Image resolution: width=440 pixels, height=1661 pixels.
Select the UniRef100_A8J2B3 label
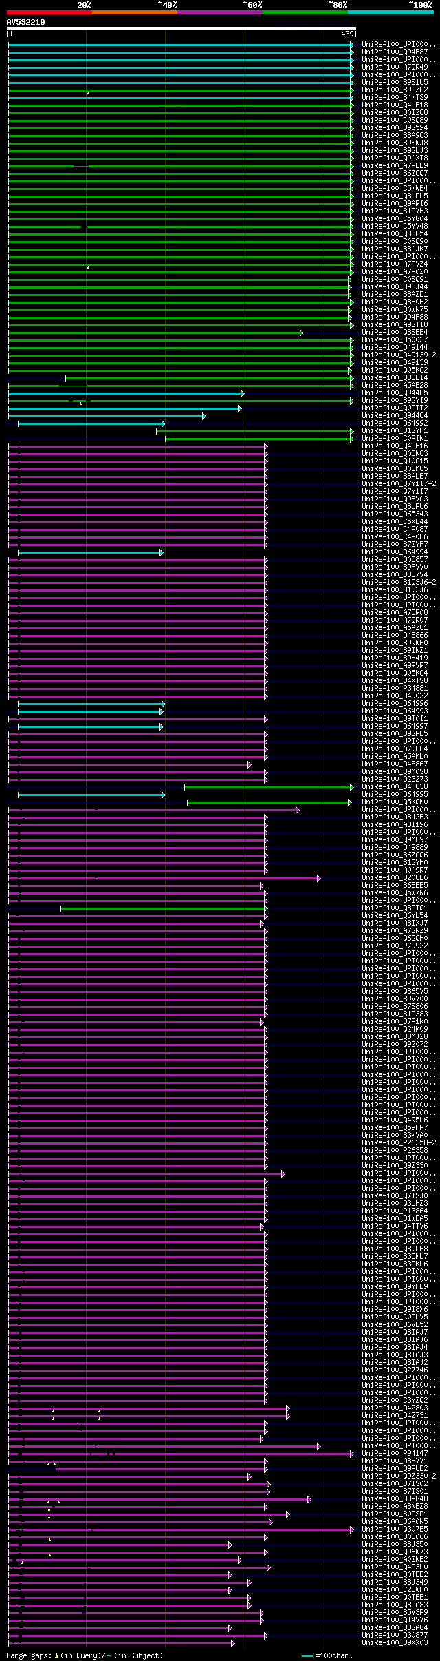[x=395, y=817]
